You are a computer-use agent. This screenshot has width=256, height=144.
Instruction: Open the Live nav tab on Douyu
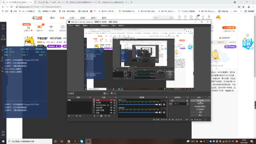[62, 18]
